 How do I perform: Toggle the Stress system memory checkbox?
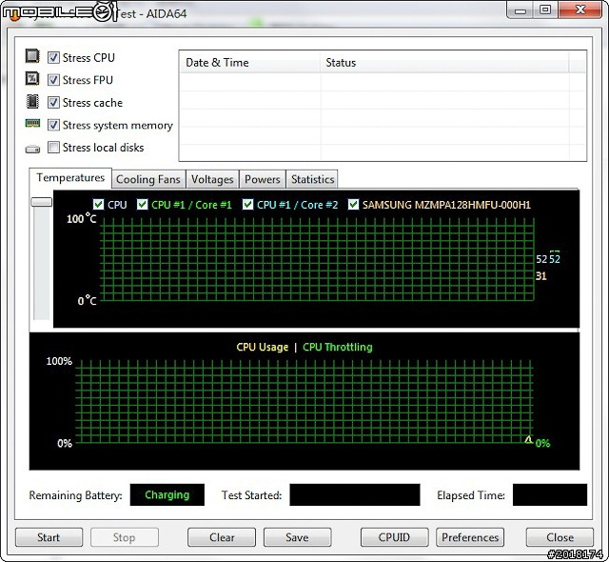pos(53,125)
